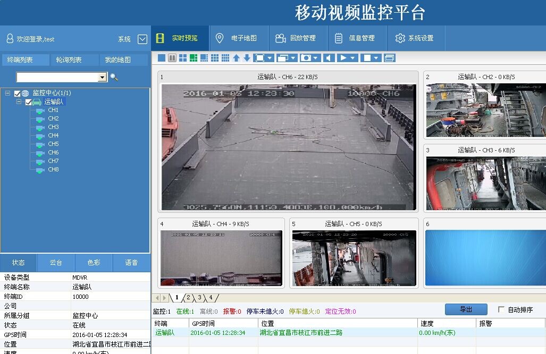This screenshot has width=546, height=354.
Task: Toggle the speaker audio icon
Action: pyautogui.click(x=329, y=58)
